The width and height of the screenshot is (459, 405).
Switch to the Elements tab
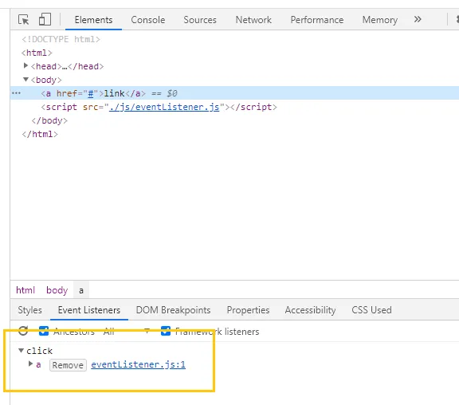point(93,20)
